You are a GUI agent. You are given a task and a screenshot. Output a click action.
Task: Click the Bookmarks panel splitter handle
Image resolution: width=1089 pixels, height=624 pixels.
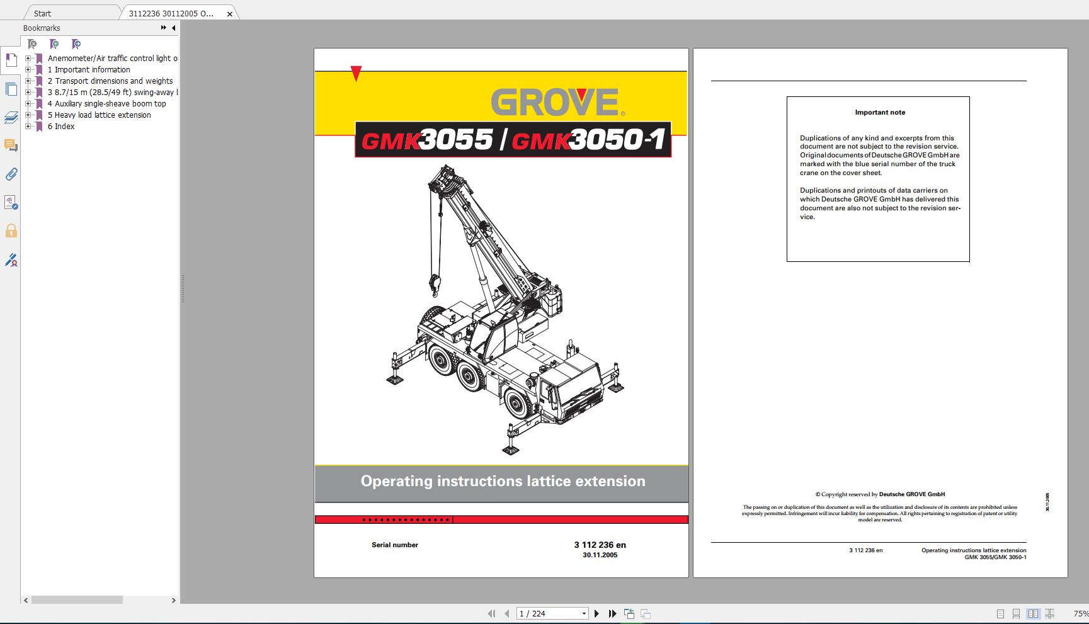coord(183,290)
